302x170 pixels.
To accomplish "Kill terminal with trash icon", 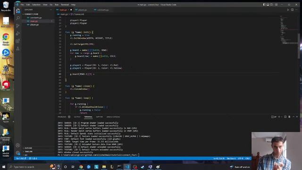I will click(x=289, y=117).
